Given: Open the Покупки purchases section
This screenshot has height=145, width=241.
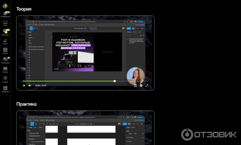Looking at the screenshot, I should tap(5, 70).
